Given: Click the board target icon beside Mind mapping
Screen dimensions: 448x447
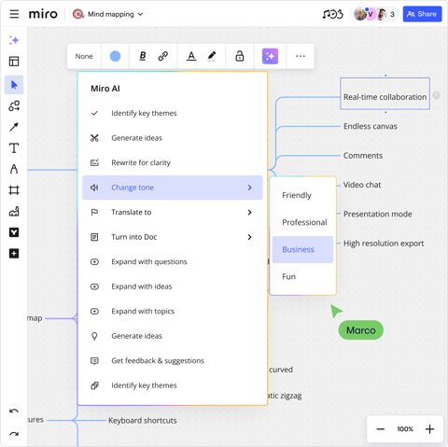Looking at the screenshot, I should pos(78,14).
